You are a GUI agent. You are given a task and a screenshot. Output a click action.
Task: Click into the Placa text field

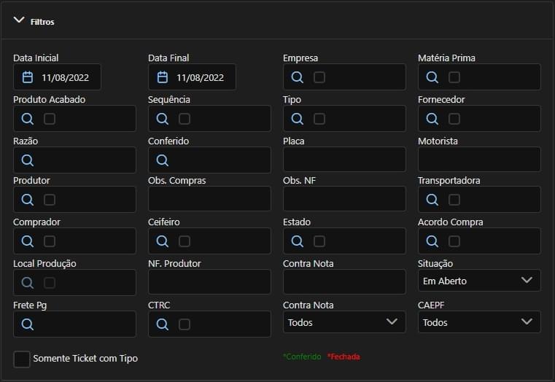click(344, 160)
